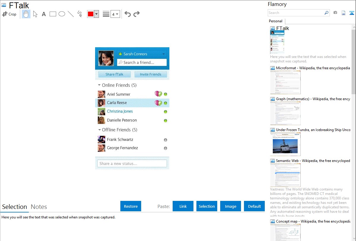Select Frank Schwartz in offline friends
The image size is (356, 241).
click(x=132, y=140)
